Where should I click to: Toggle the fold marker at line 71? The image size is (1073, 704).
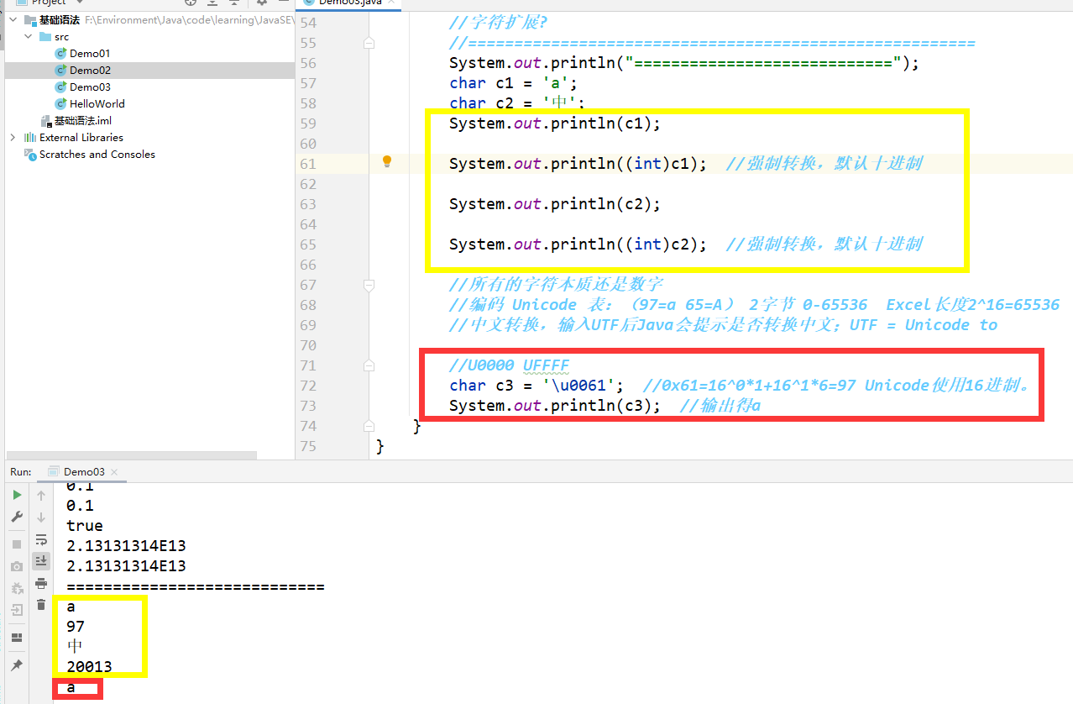tap(369, 365)
